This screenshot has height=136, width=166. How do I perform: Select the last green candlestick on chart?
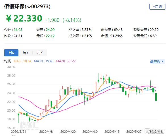[x=156, y=97]
